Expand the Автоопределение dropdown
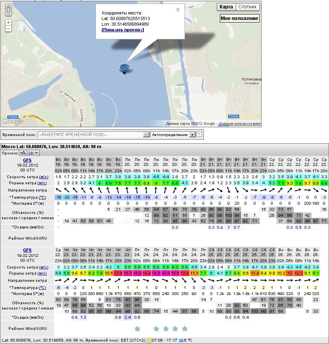 [193, 134]
